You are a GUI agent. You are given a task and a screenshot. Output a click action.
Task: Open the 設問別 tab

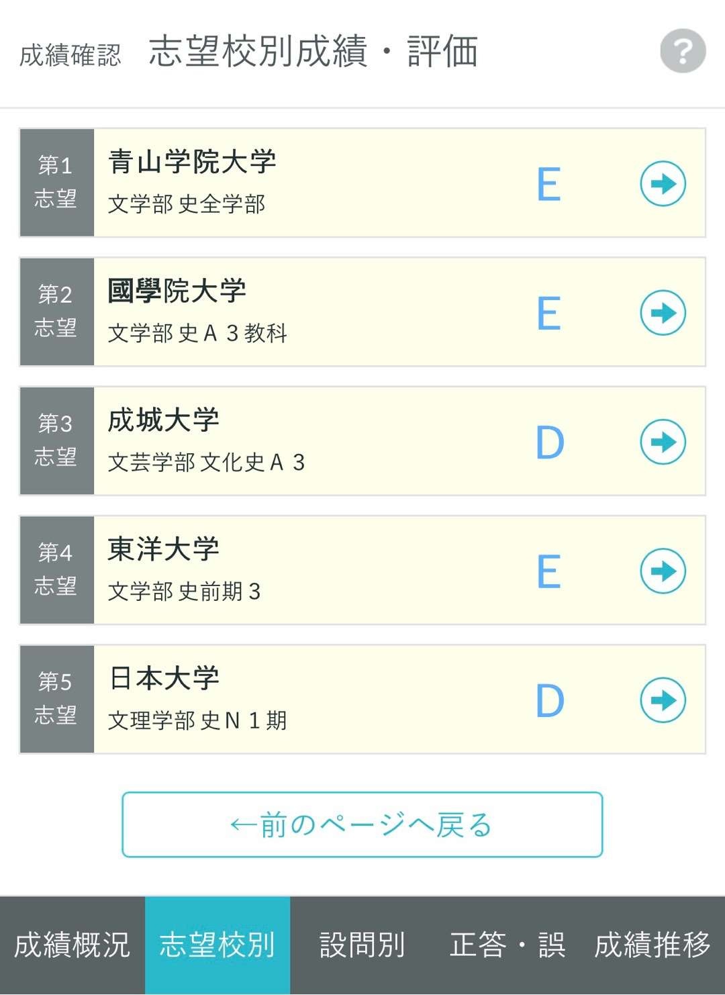tap(362, 945)
